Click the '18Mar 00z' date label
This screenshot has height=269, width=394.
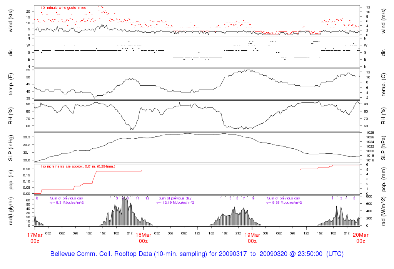tap(143, 238)
